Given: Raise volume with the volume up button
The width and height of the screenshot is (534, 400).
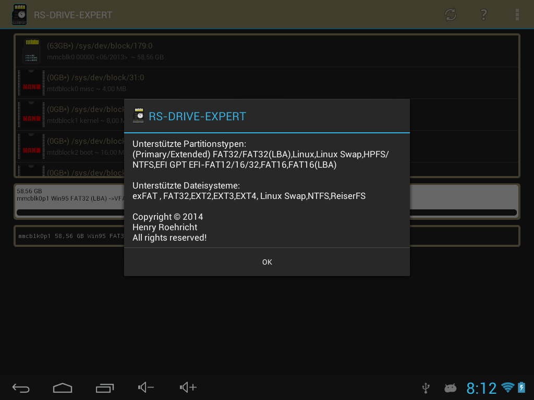Looking at the screenshot, I should pos(188,387).
